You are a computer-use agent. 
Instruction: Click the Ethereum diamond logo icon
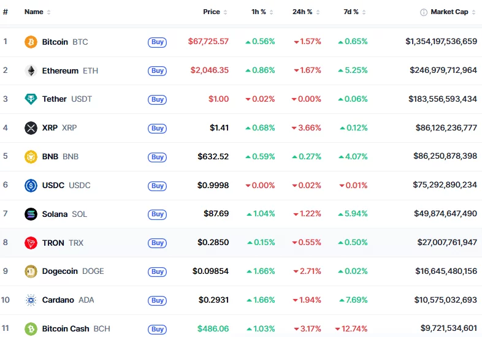click(31, 70)
